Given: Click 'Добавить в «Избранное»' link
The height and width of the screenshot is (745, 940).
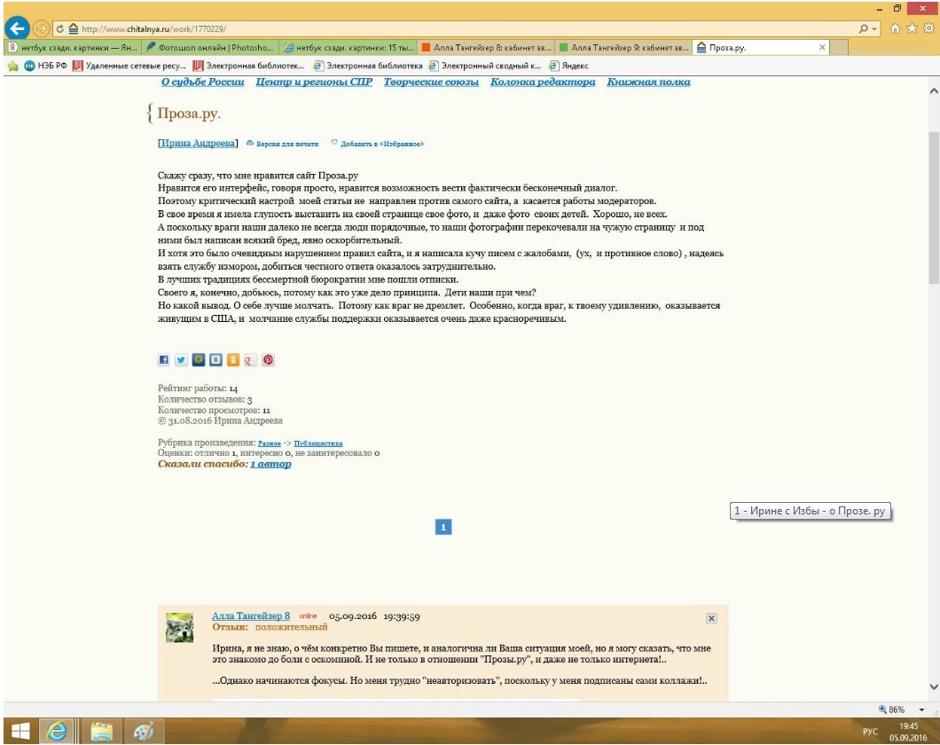Looking at the screenshot, I should point(382,144).
